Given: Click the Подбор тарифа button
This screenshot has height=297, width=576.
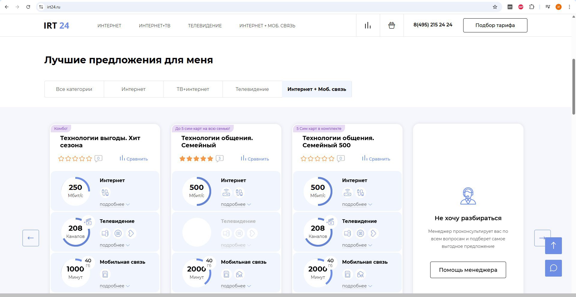Looking at the screenshot, I should 495,25.
